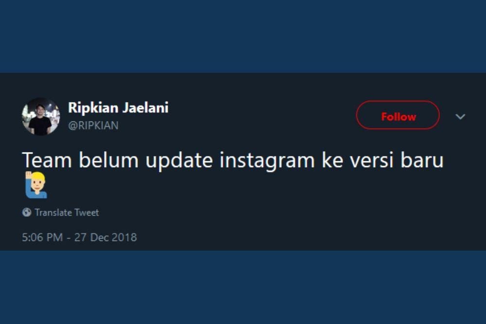
Task: Click Ripkian Jaelani's profile avatar
Action: click(x=41, y=117)
